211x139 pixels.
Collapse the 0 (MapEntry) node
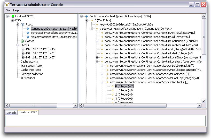pos(87,20)
